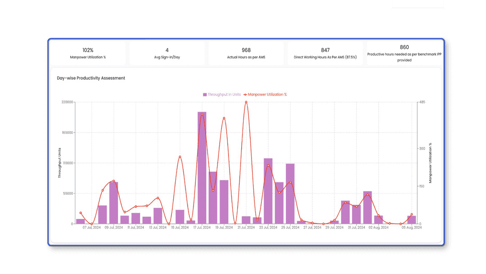The image size is (486, 274).
Task: Open the 847 Direct Working Hours card
Action: tap(325, 53)
